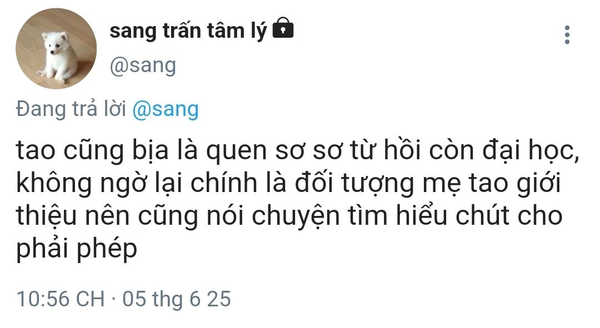Click the "Đang trả lời" label
This screenshot has height=328, width=600.
tap(72, 109)
